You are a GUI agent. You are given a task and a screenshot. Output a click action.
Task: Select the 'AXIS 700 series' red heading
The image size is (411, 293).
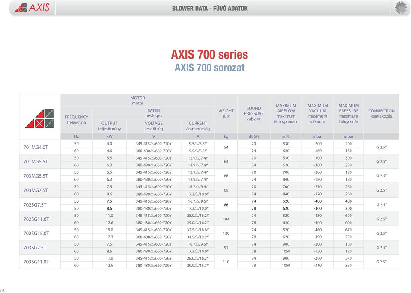coord(209,54)
